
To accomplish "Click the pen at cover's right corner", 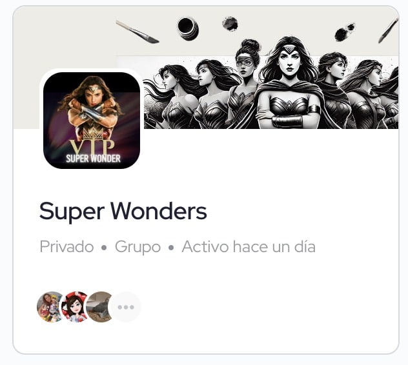I will click(x=388, y=31).
